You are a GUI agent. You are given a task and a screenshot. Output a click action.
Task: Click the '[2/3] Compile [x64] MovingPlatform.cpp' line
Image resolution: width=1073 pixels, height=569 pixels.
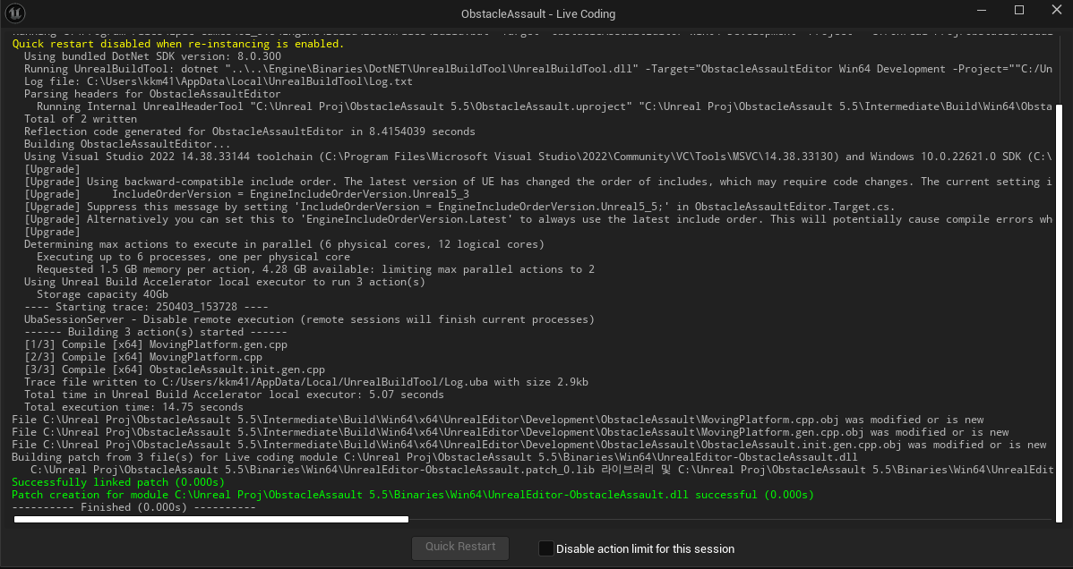coord(143,357)
